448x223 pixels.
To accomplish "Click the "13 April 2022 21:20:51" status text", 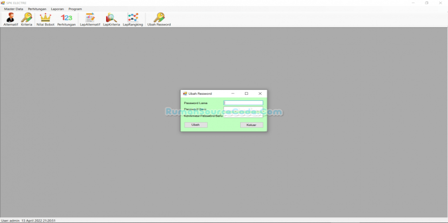I will coord(38,220).
